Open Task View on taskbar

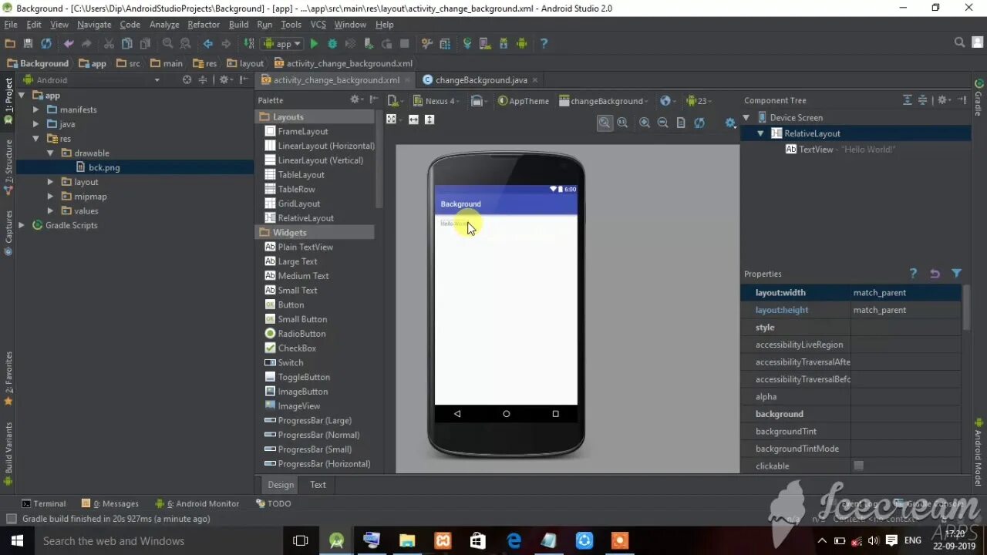pyautogui.click(x=301, y=541)
